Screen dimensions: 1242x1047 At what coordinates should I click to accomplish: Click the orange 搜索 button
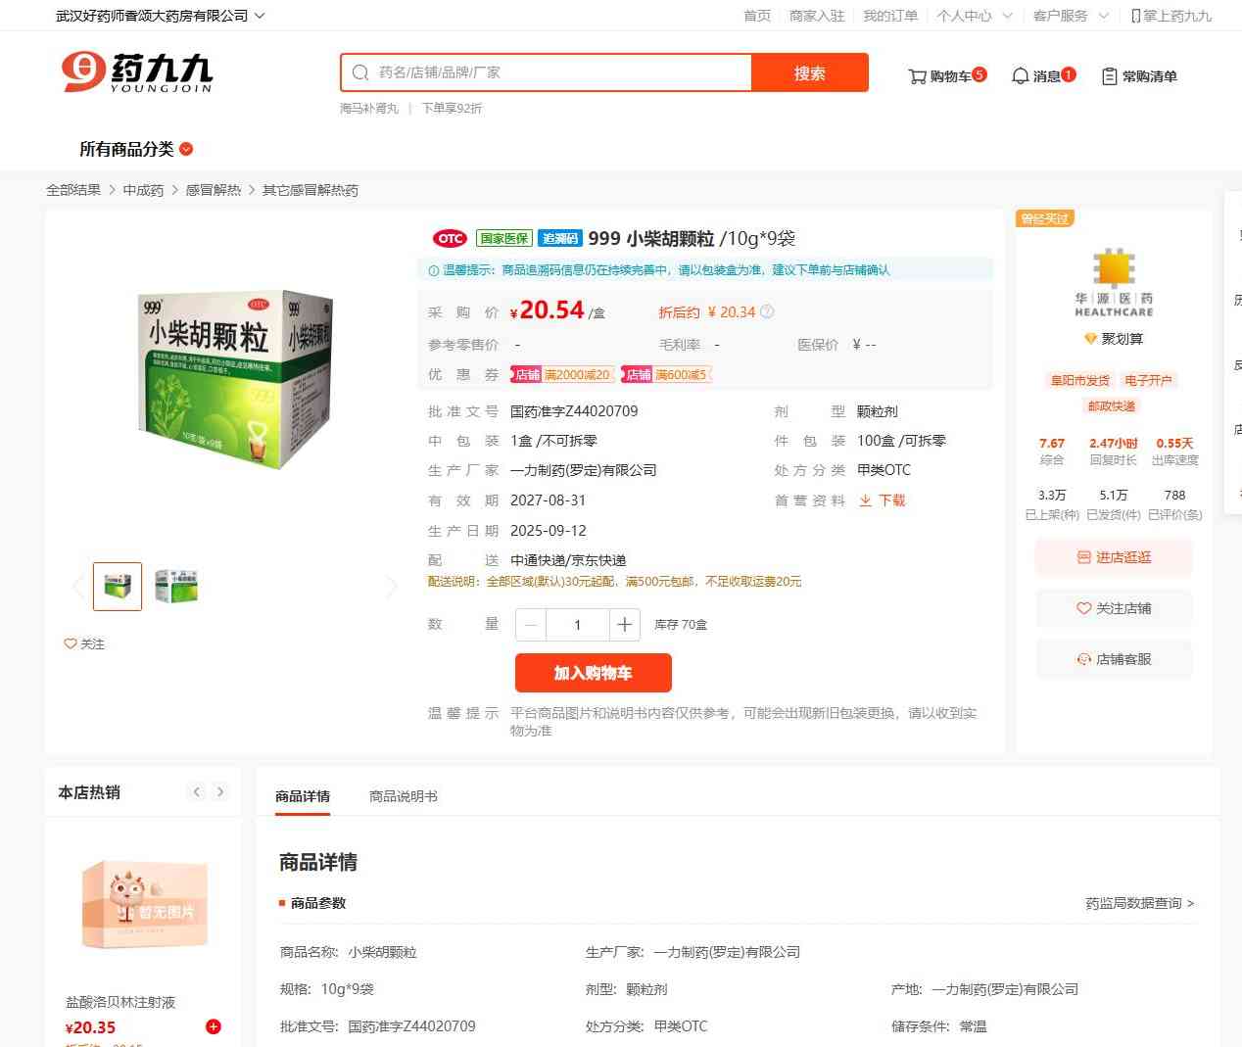(810, 72)
